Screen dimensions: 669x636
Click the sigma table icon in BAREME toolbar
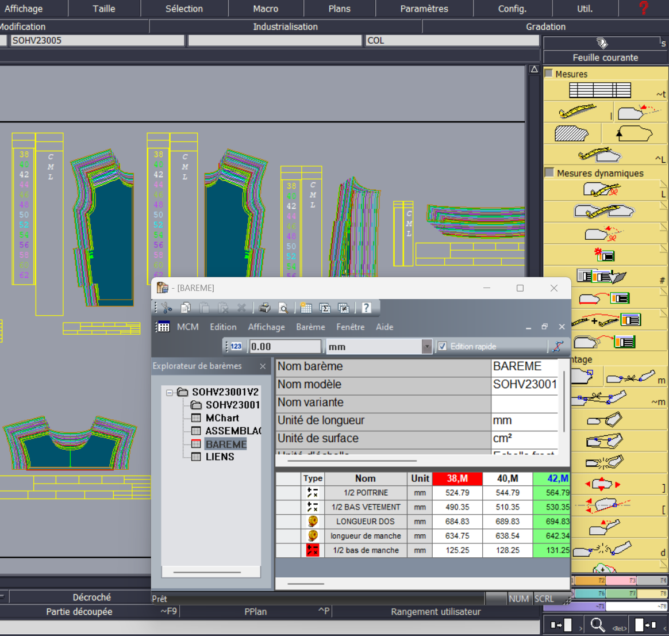[x=325, y=308]
